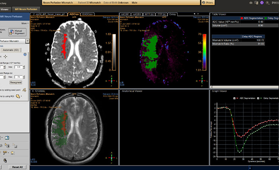Select the TTP [s] map tab
This screenshot has width=279, height=170.
161,14
